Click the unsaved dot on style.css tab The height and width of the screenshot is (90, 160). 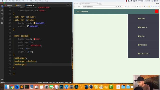(33, 5)
